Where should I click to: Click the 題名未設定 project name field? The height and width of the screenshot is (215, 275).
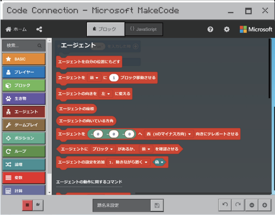pos(121,205)
